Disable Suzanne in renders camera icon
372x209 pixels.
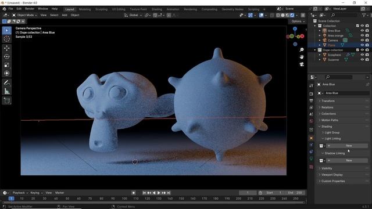(367, 60)
